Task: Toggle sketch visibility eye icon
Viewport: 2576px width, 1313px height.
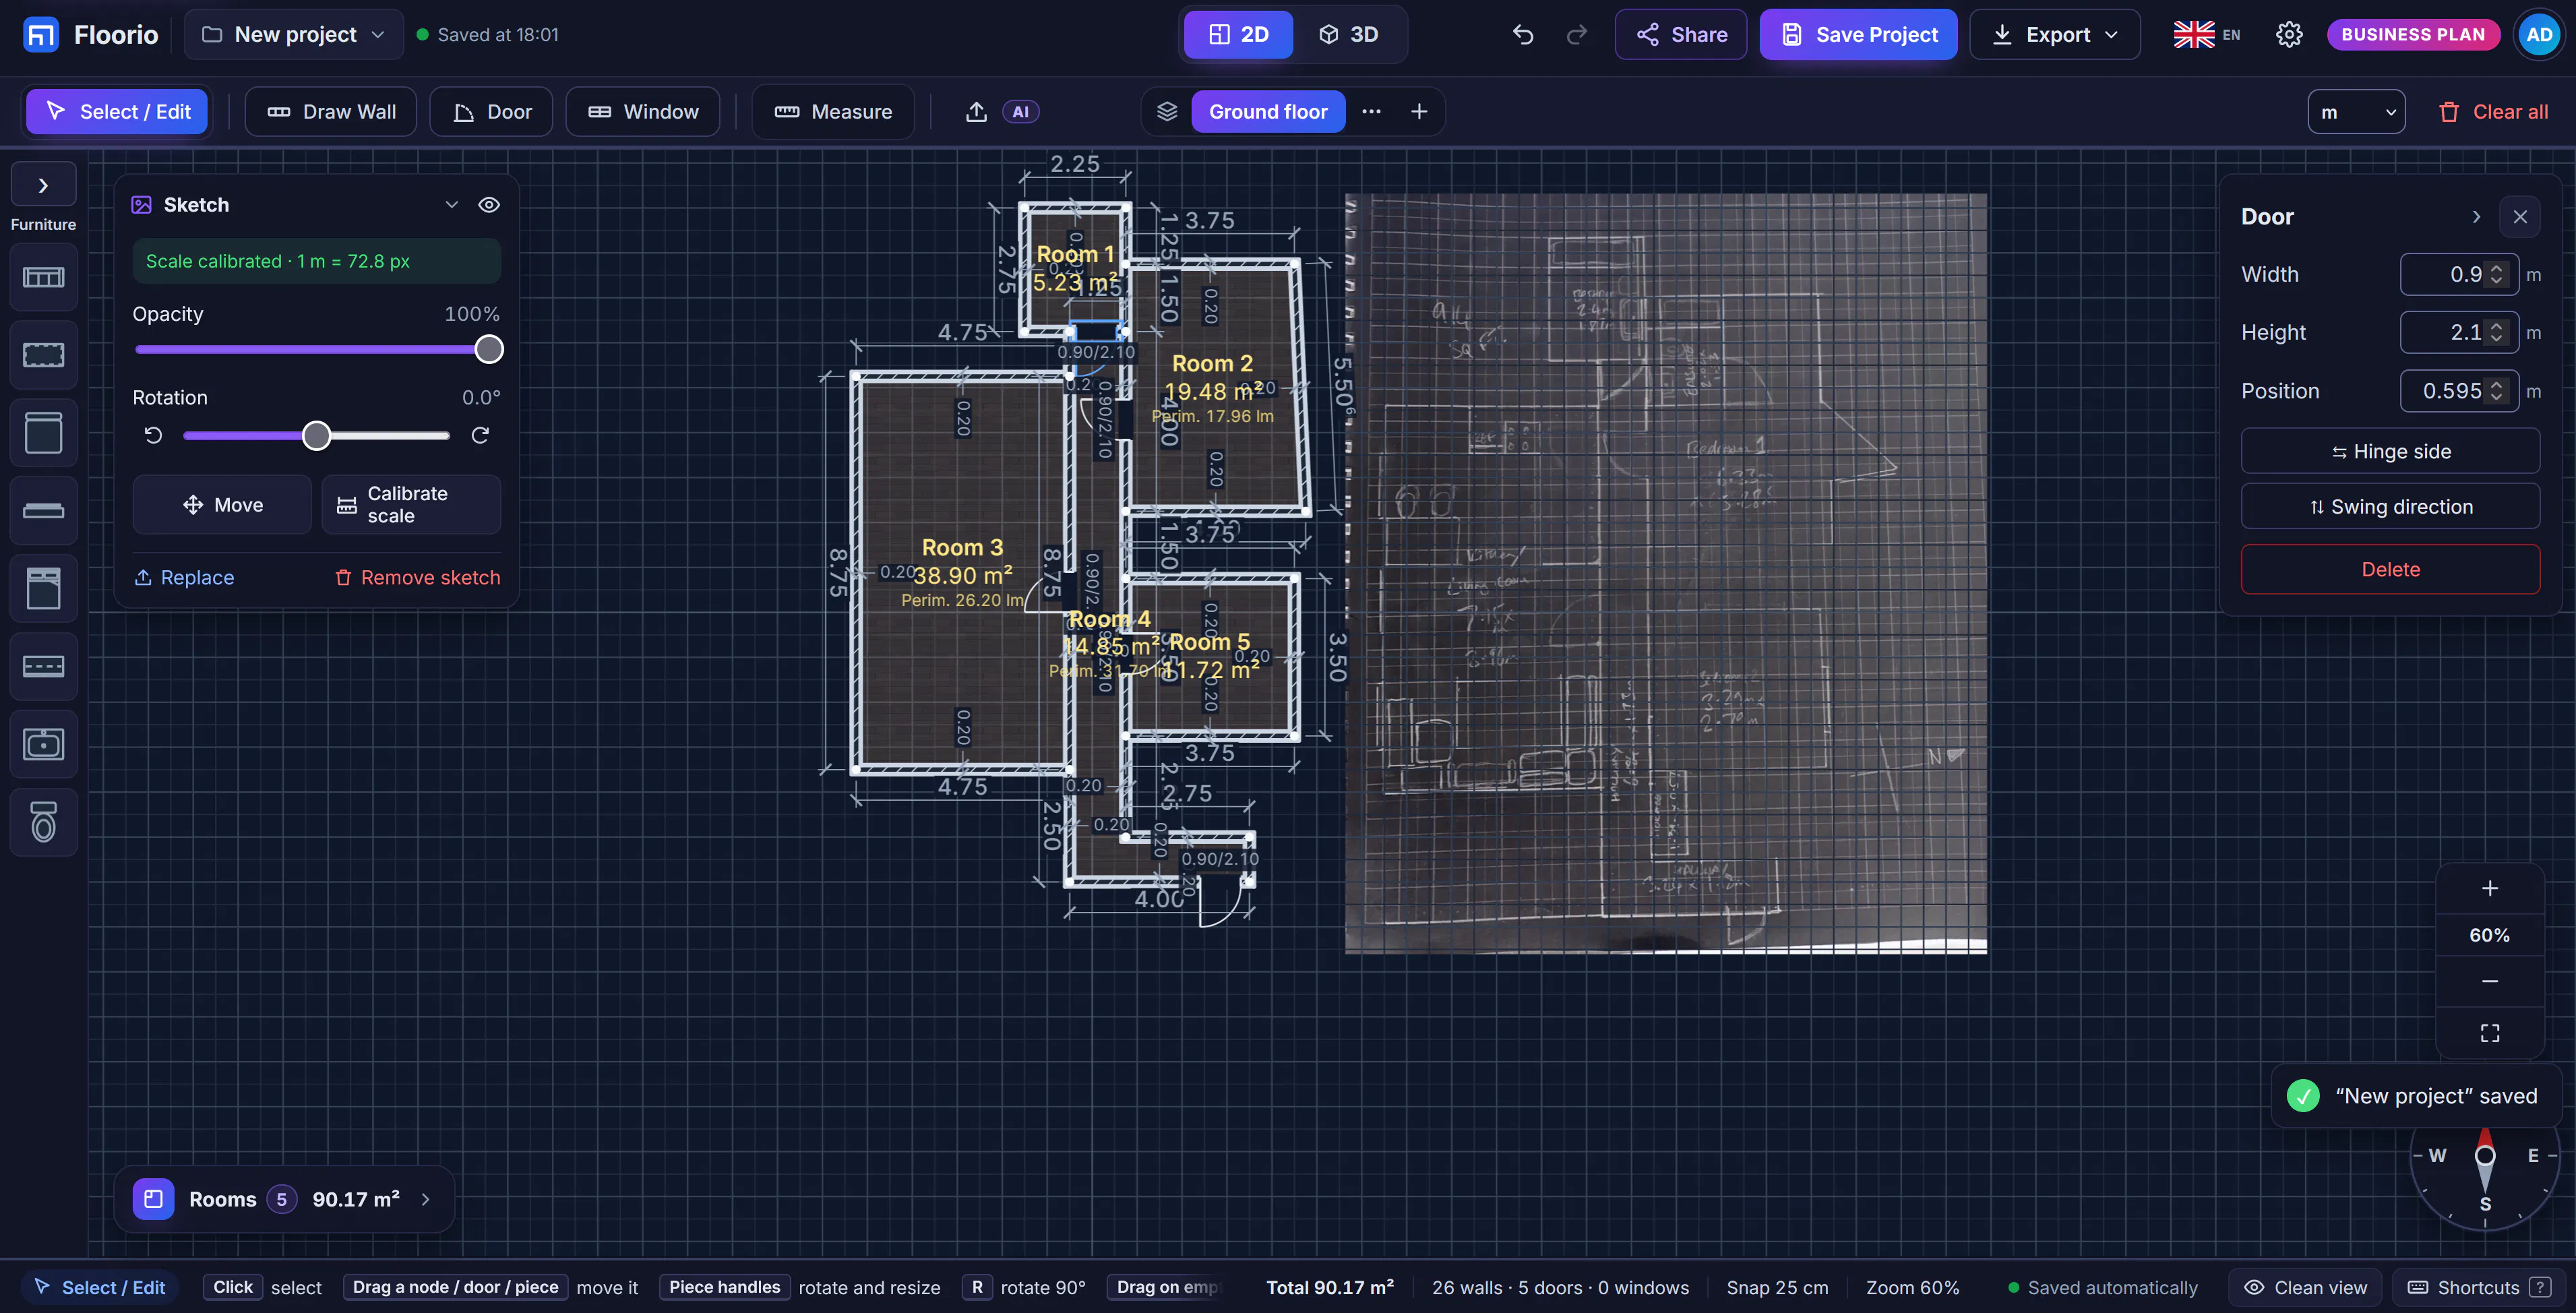Action: (489, 205)
